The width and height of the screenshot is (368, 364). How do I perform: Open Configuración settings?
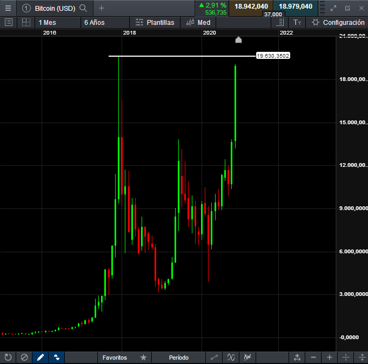click(x=338, y=23)
